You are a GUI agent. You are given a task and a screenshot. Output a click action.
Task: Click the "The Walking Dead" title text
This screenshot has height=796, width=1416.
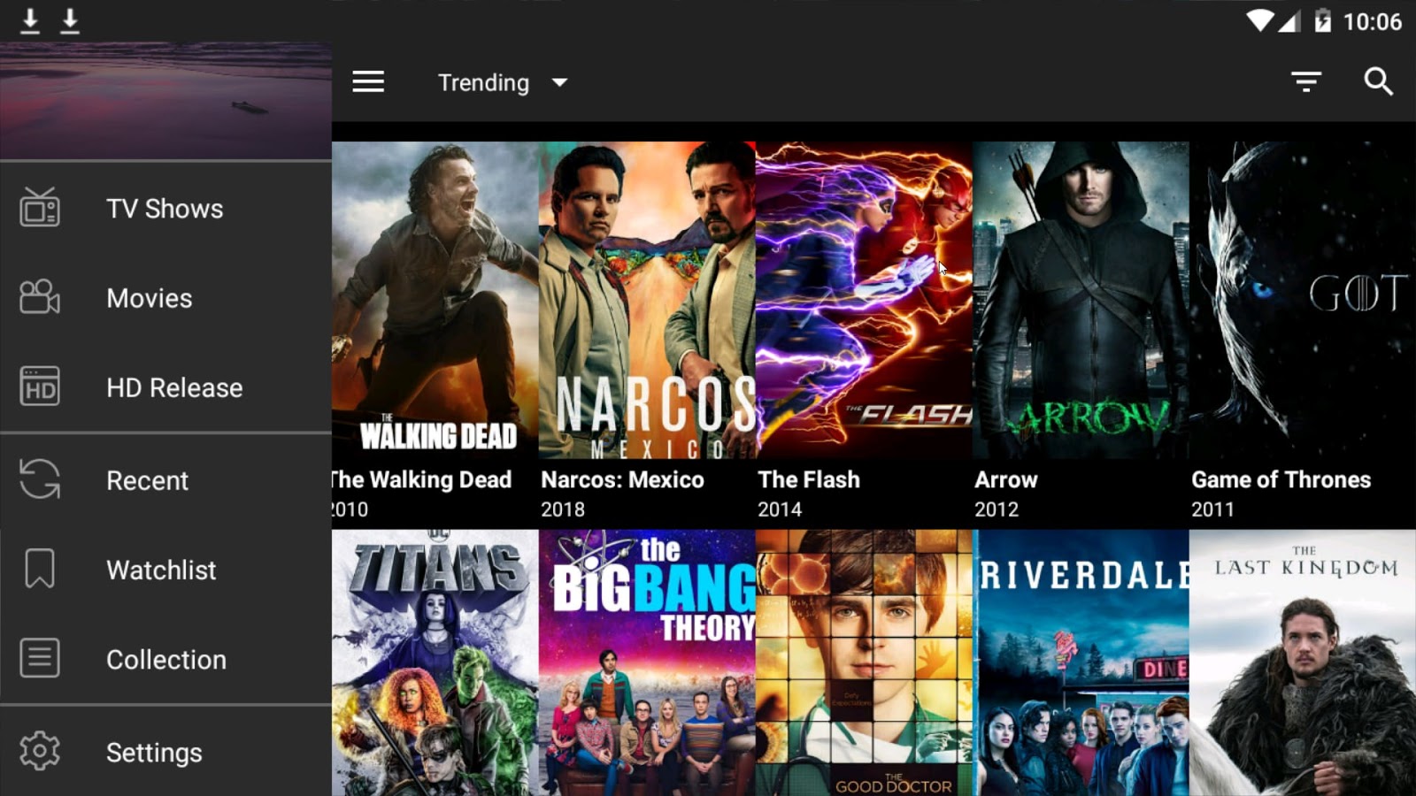tap(422, 479)
